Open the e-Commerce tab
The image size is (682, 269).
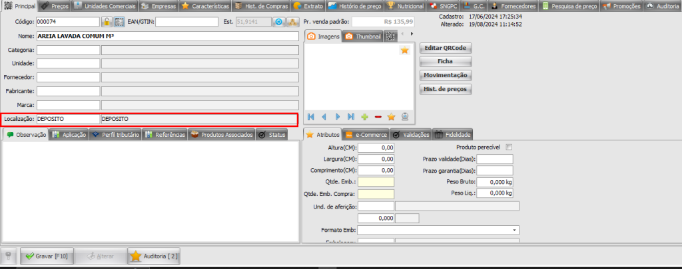368,135
